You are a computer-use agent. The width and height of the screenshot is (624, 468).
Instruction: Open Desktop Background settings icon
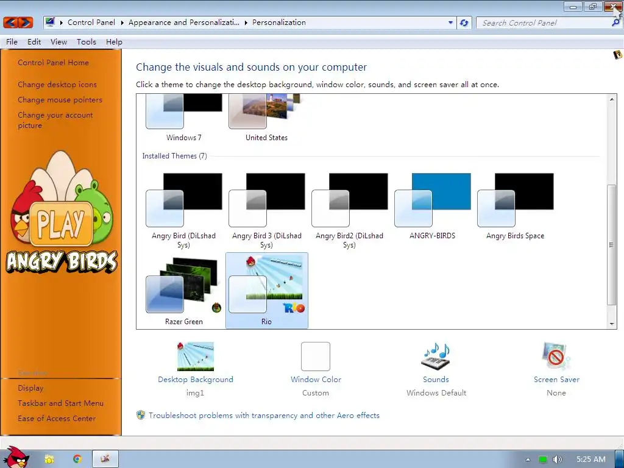tap(196, 356)
